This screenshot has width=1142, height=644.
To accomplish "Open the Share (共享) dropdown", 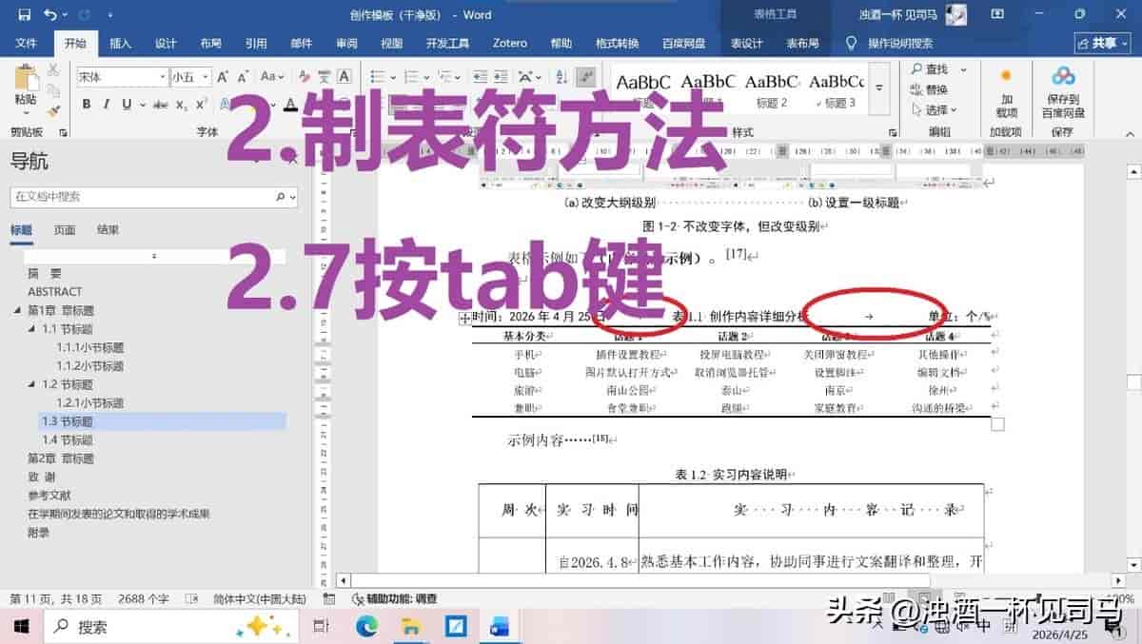I will (x=1102, y=43).
